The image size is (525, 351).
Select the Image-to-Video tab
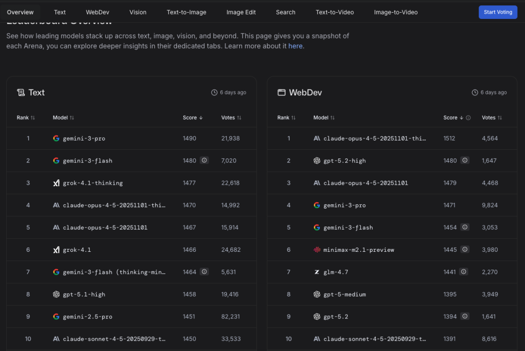[x=395, y=12]
